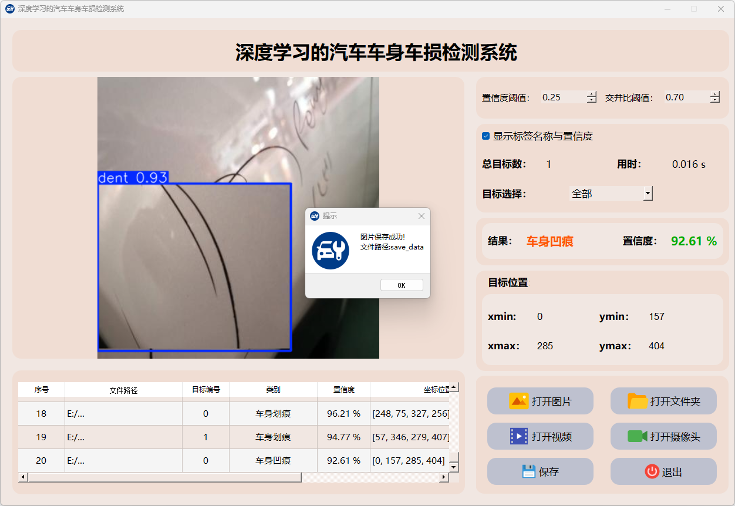Click the 打开文件夹 button label
Screen dimensions: 735x506
click(x=675, y=402)
